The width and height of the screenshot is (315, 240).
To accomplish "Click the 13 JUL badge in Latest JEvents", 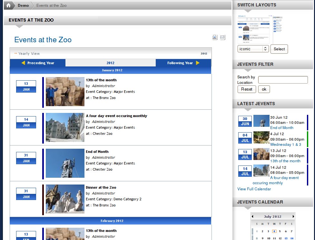I will [245, 155].
